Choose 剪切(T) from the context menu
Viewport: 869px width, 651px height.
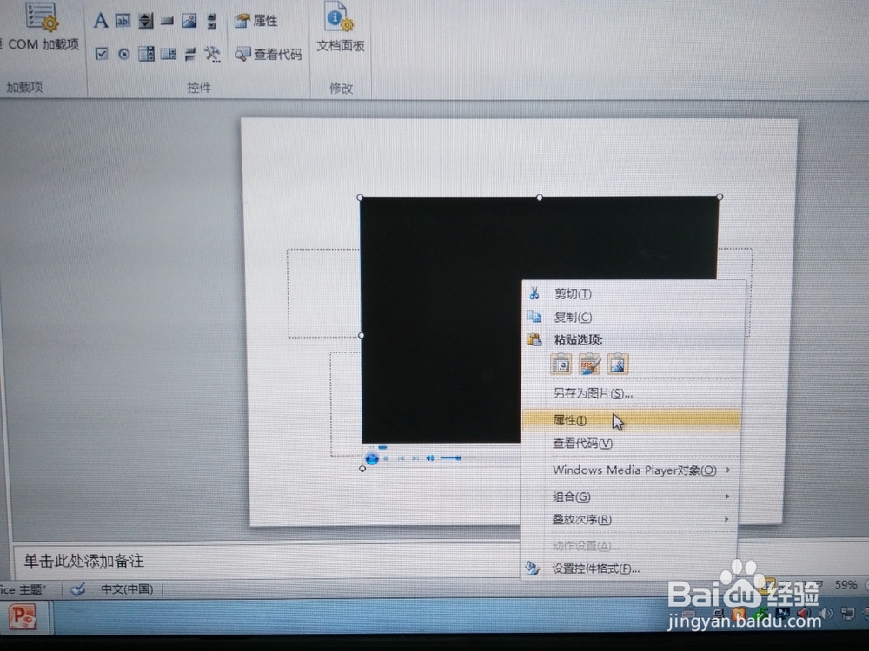pyautogui.click(x=633, y=294)
